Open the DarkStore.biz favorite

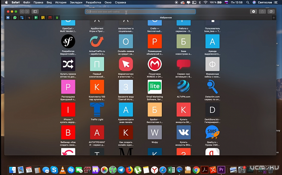[212, 109]
